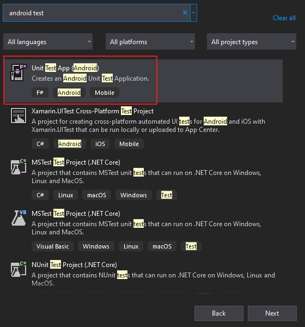Select the NUnit Test Project (.NET Core) title

click(74, 265)
